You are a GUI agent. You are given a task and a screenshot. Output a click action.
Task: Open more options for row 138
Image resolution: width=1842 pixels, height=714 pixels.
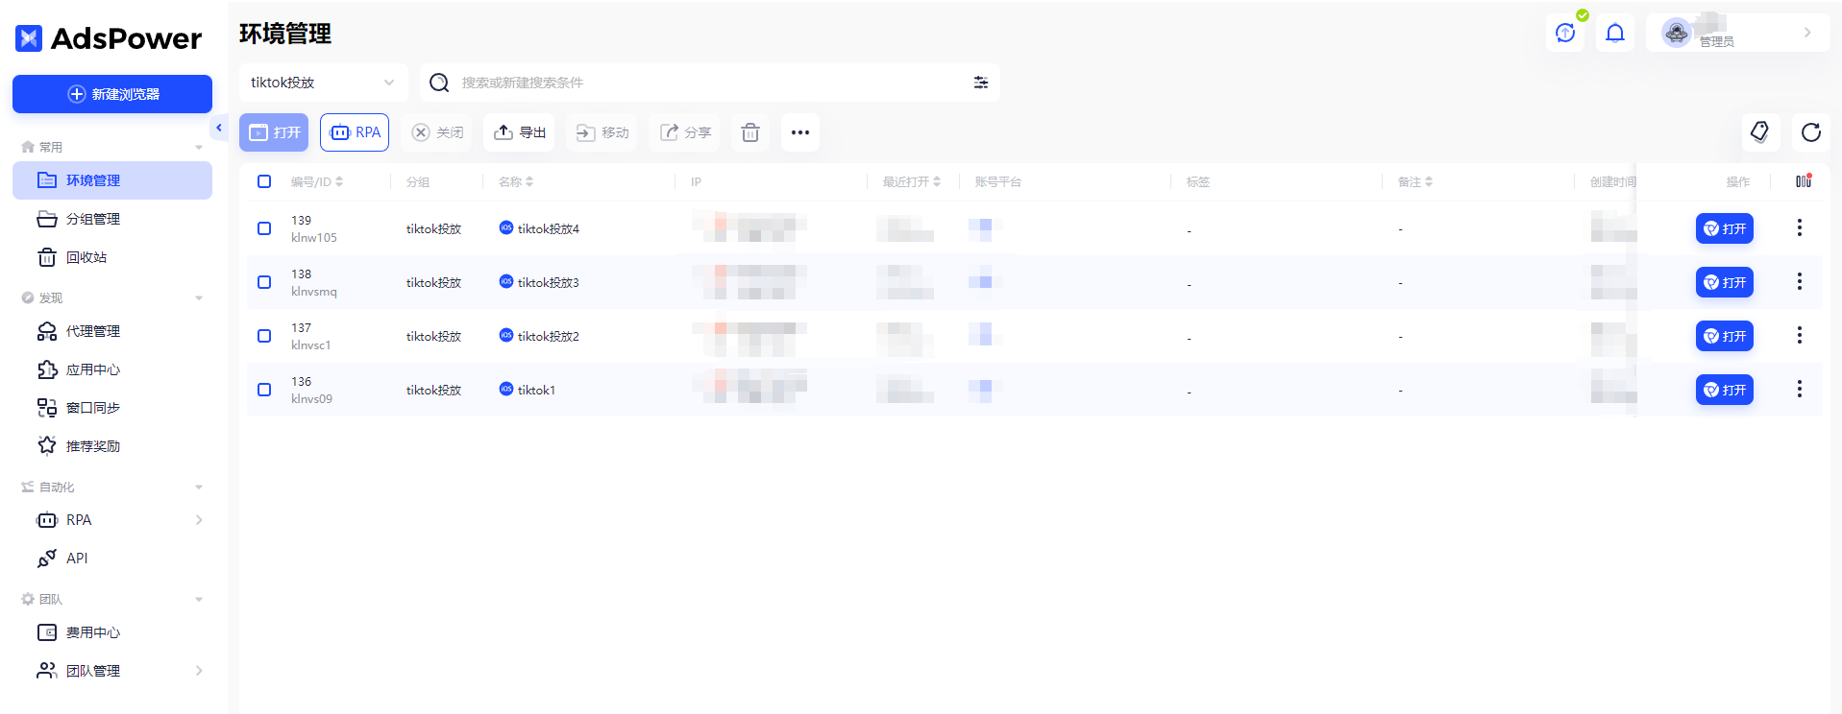(x=1800, y=281)
